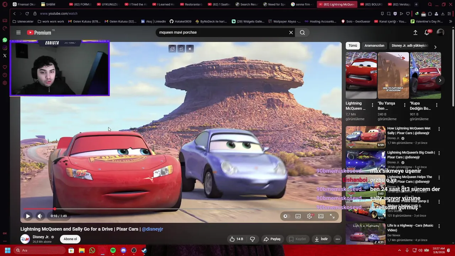Select the Tümü filter chip
Image resolution: width=455 pixels, height=256 pixels.
[353, 46]
